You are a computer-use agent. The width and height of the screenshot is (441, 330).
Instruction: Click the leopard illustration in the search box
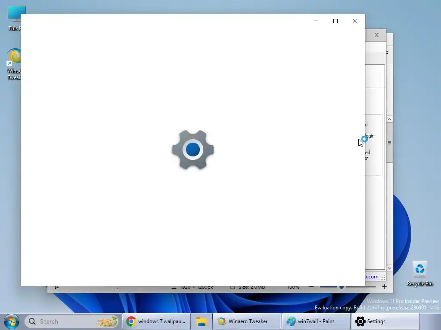107,321
